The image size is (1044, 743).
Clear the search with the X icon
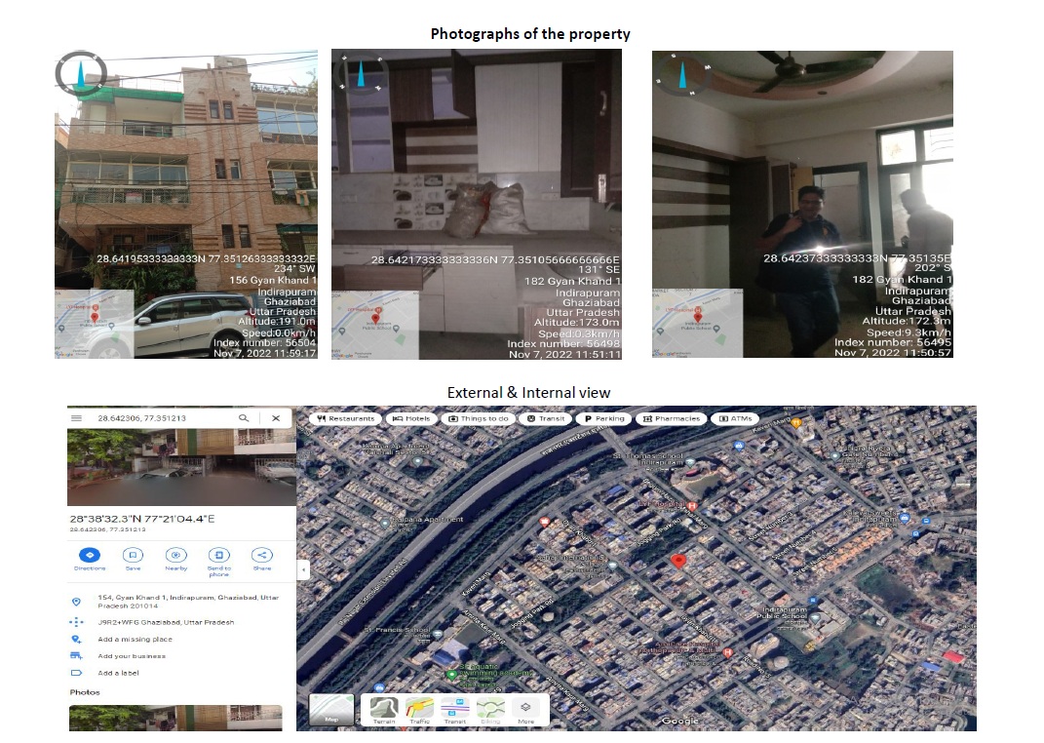[276, 417]
